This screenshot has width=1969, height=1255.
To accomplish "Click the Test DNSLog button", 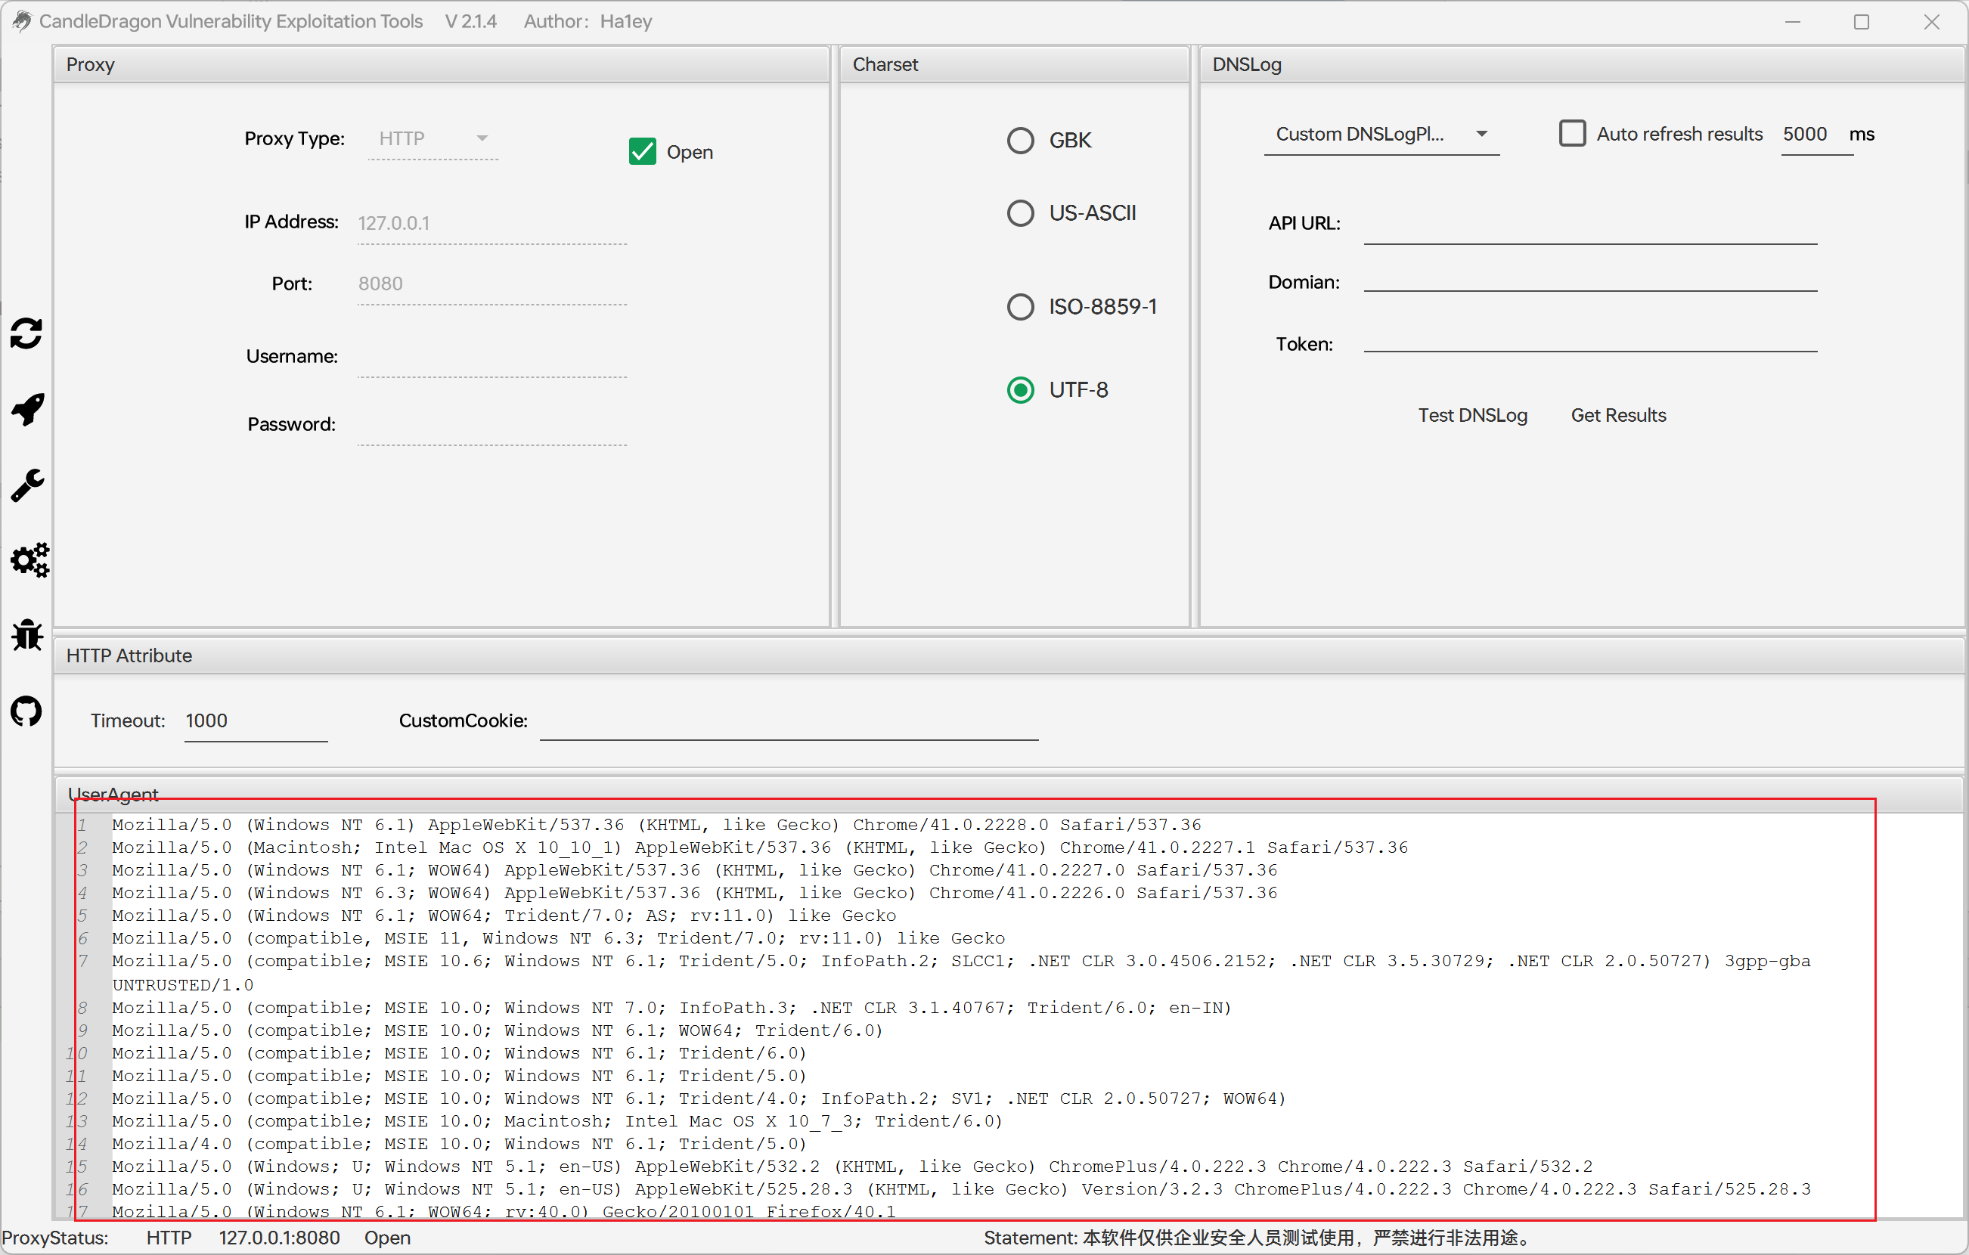I will (1472, 415).
